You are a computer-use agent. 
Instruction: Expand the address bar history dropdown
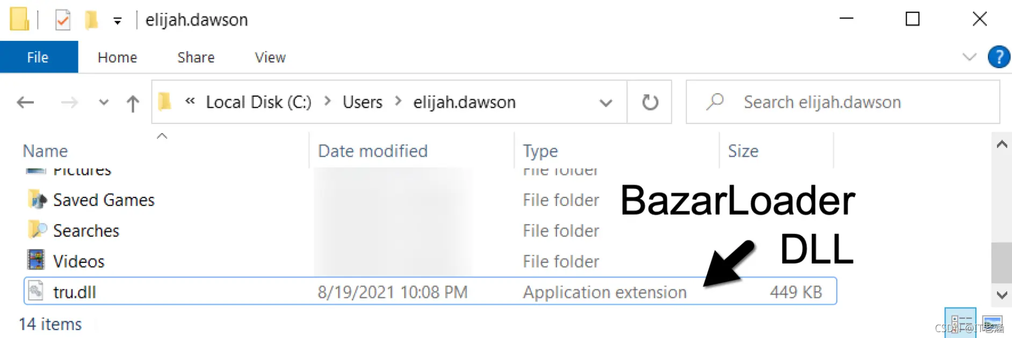[x=606, y=102]
